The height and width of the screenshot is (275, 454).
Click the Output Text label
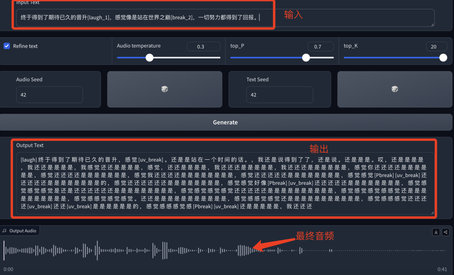click(30, 145)
